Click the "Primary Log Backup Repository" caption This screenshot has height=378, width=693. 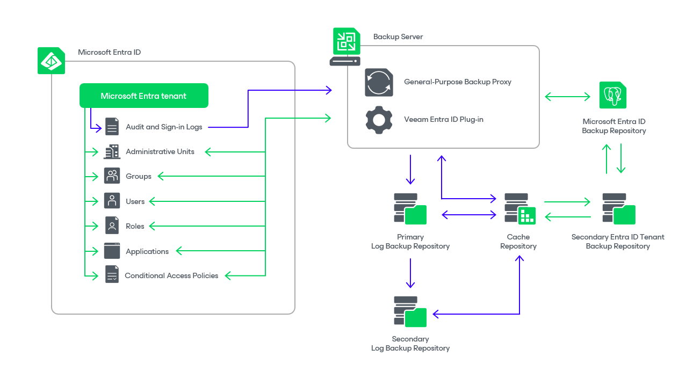[410, 242]
